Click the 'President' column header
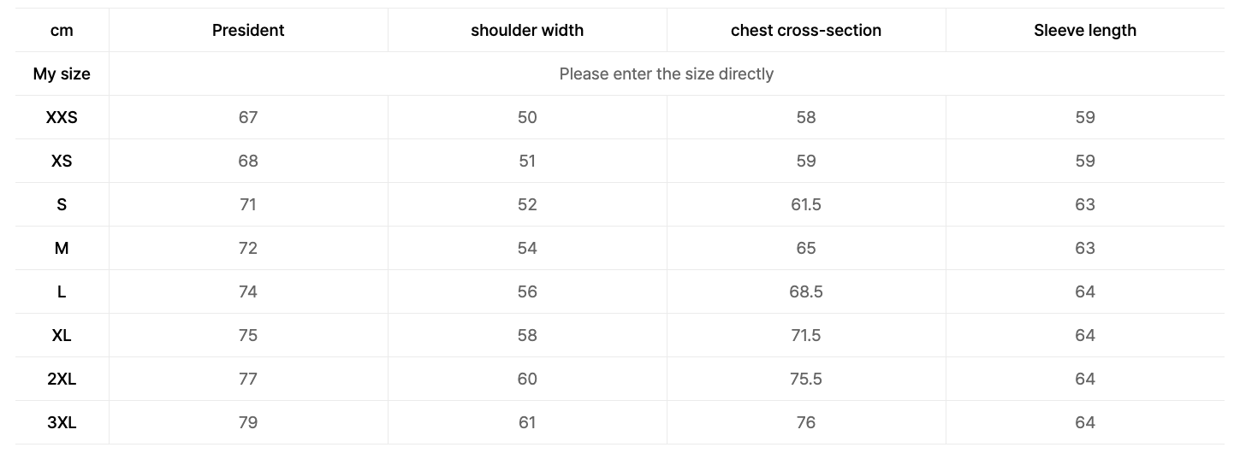The width and height of the screenshot is (1234, 465). pos(248,31)
